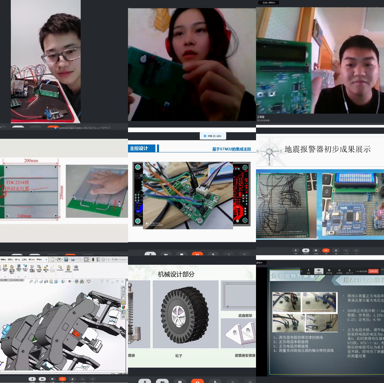This screenshot has height=383, width=384.
Task: Click the Rebuild traffic light icon
Action: pyautogui.click(x=93, y=259)
